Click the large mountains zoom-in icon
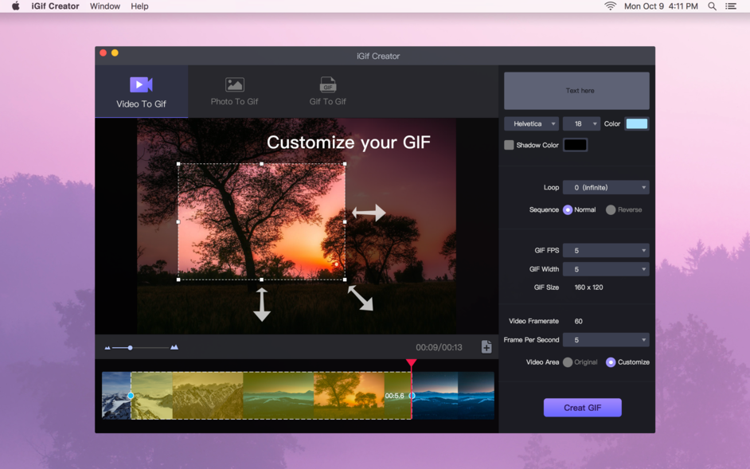This screenshot has height=469, width=750. (174, 347)
